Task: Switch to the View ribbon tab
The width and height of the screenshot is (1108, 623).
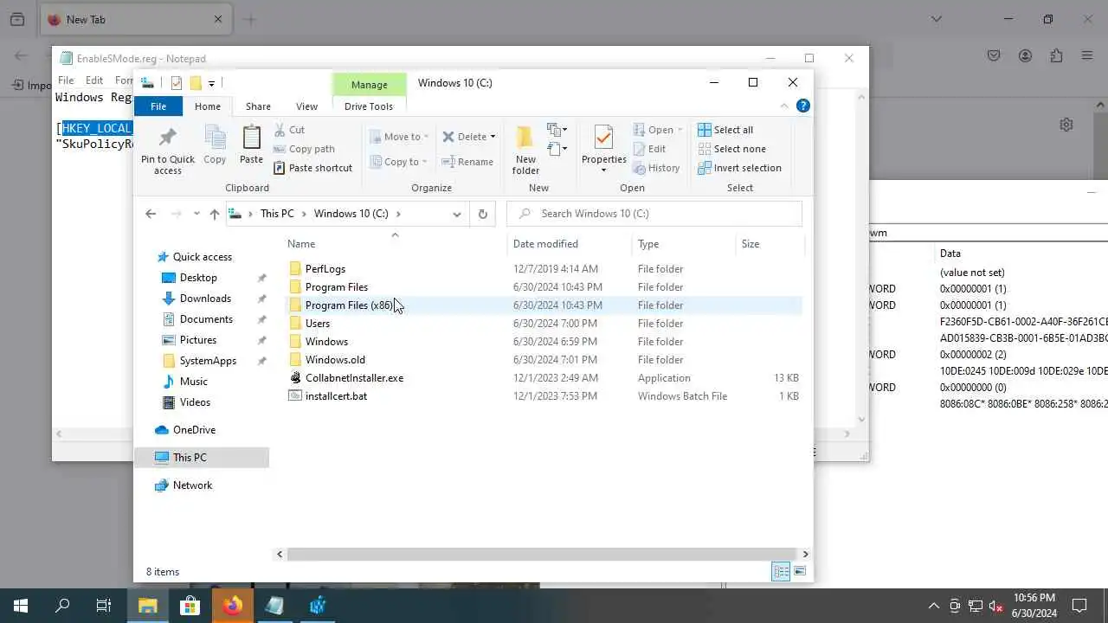Action: pos(306,106)
